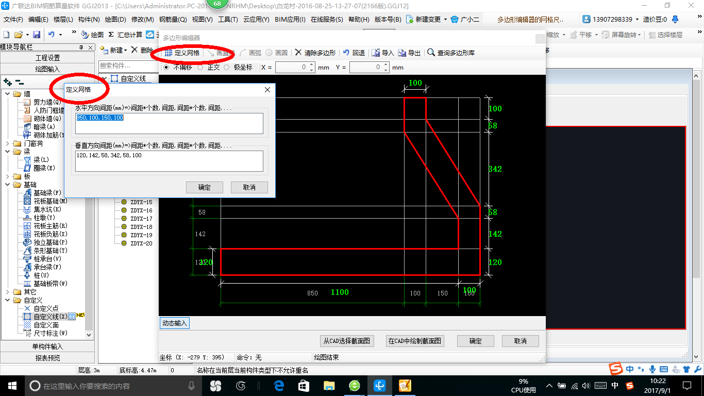Run 汇总计算 summary calculation
704x396 pixels.
[125, 35]
